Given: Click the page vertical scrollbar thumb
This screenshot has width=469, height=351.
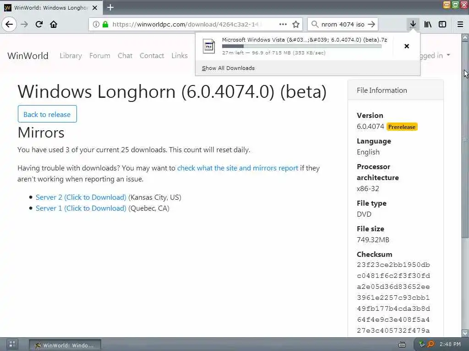Looking at the screenshot, I should [x=465, y=140].
